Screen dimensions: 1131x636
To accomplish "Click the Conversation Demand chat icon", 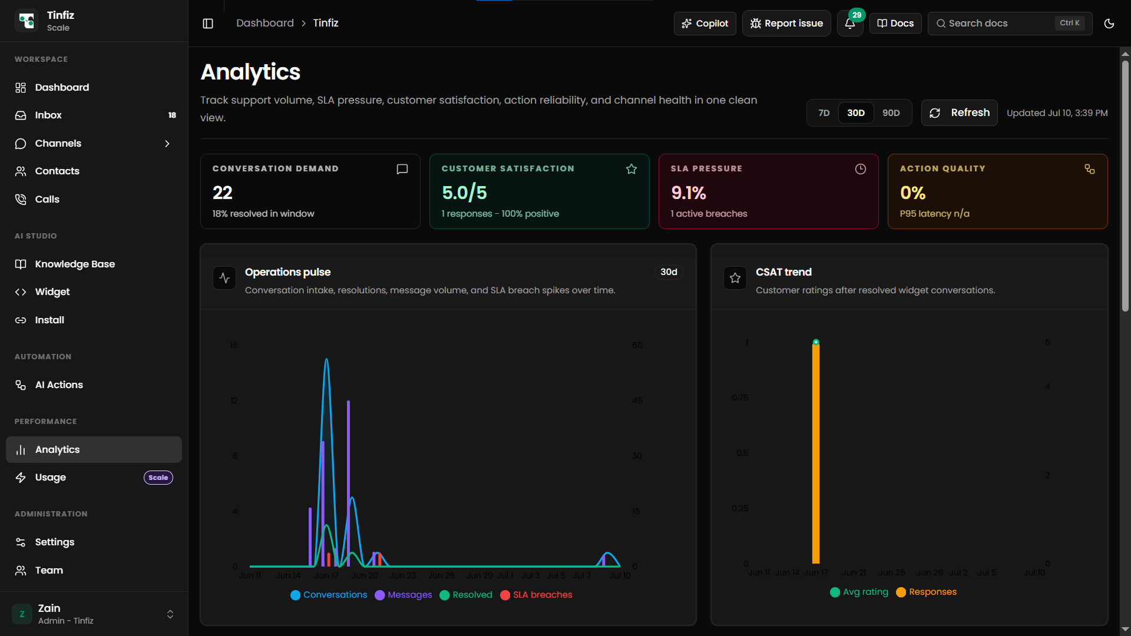I will click(402, 169).
